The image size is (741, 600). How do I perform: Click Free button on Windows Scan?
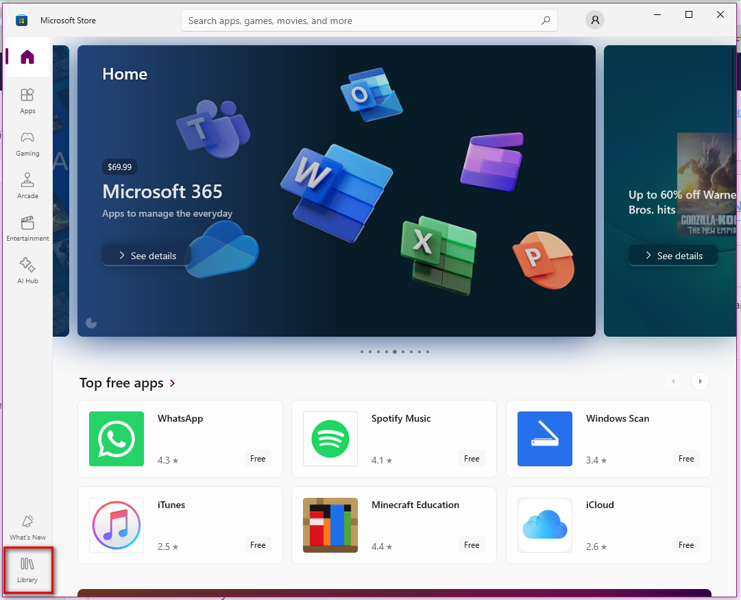(x=686, y=459)
